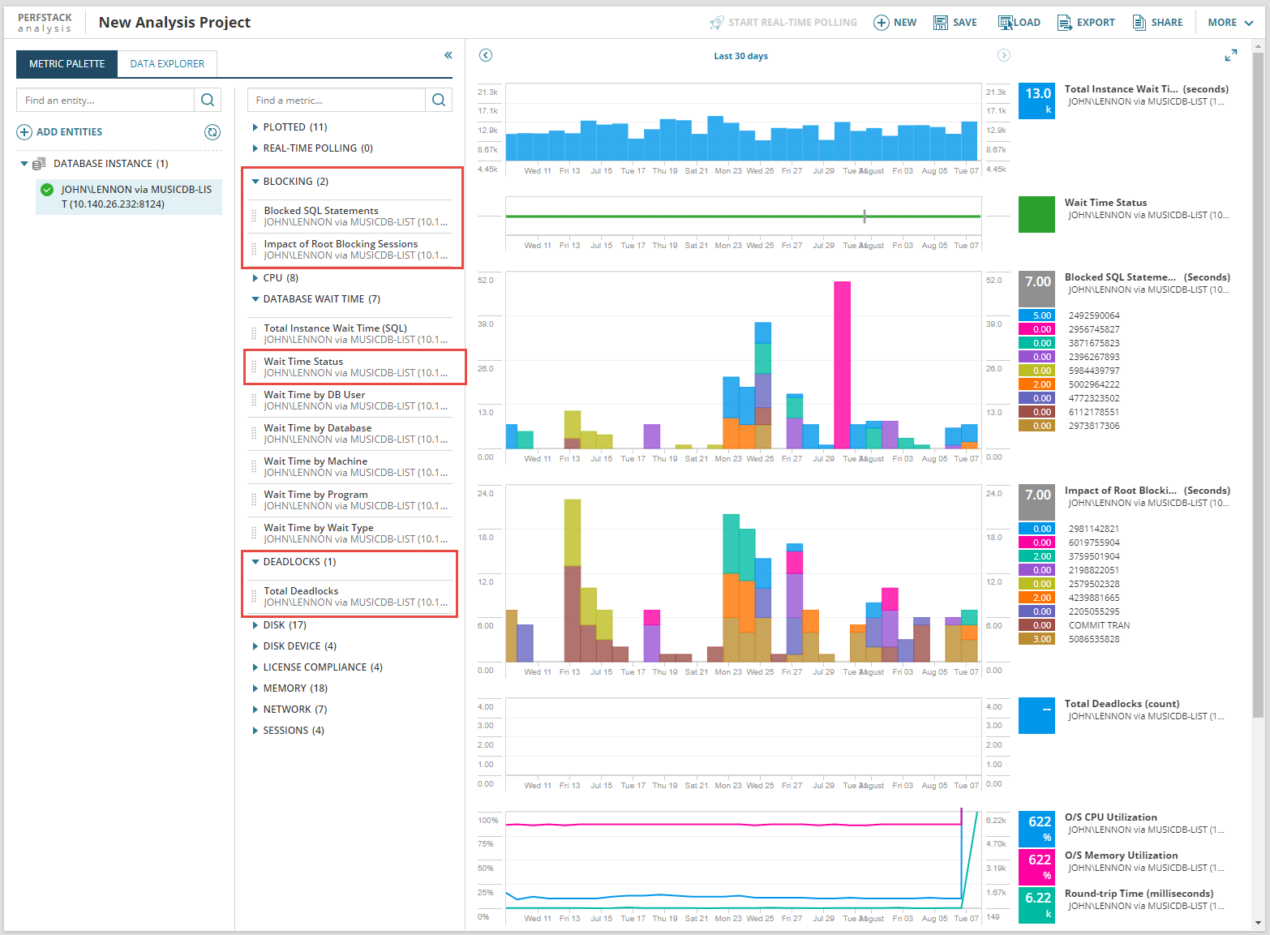Click the New plus icon
The width and height of the screenshot is (1270, 935).
point(881,23)
